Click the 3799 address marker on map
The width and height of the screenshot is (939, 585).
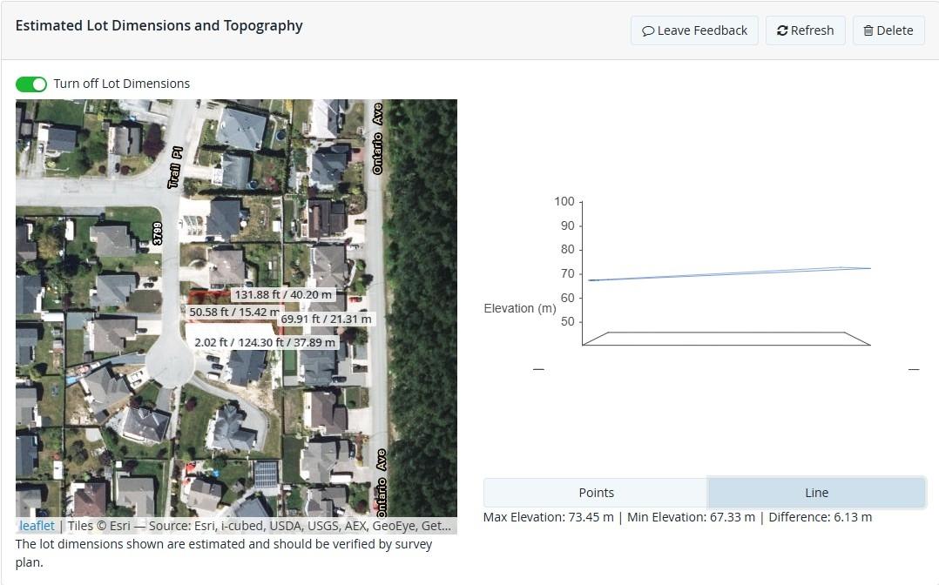(x=158, y=233)
